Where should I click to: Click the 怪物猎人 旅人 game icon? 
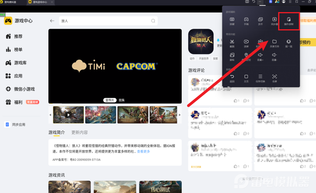tap(201, 41)
